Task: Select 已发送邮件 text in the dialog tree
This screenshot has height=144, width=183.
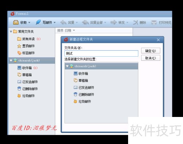Action: 86,87
